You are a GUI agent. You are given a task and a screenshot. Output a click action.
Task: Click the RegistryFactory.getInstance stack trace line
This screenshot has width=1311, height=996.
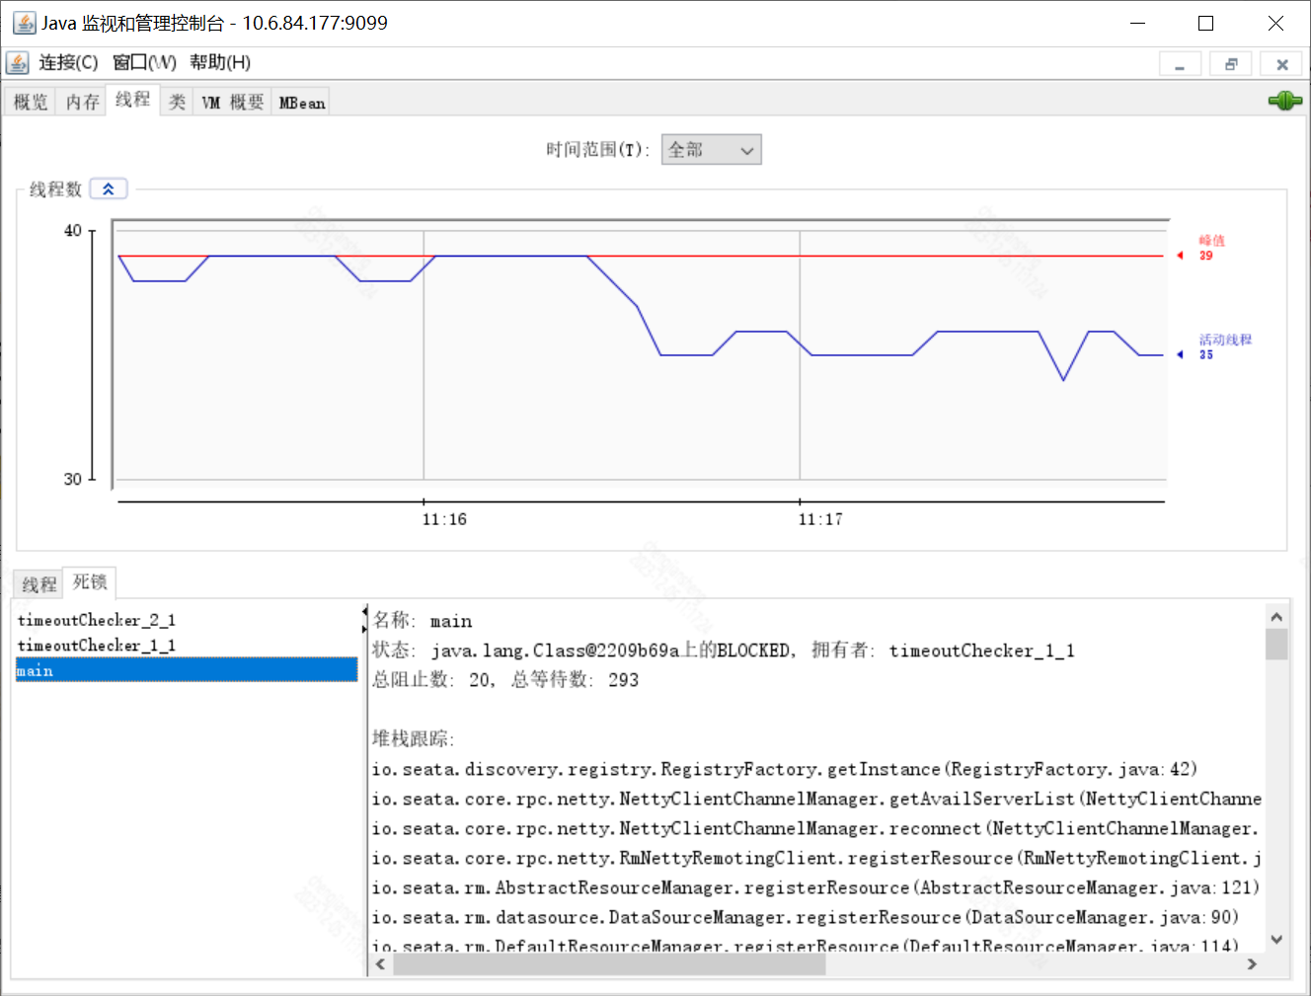coord(785,769)
